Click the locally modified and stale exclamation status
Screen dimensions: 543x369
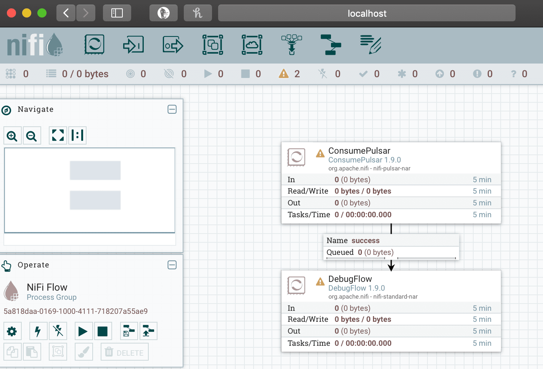click(483, 74)
